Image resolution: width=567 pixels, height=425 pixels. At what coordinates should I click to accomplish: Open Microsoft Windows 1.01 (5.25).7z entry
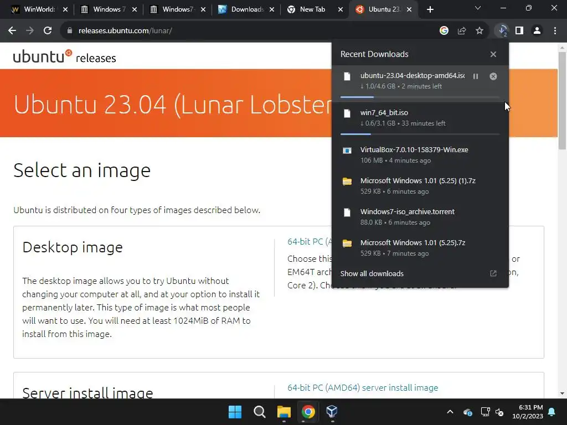(x=420, y=248)
